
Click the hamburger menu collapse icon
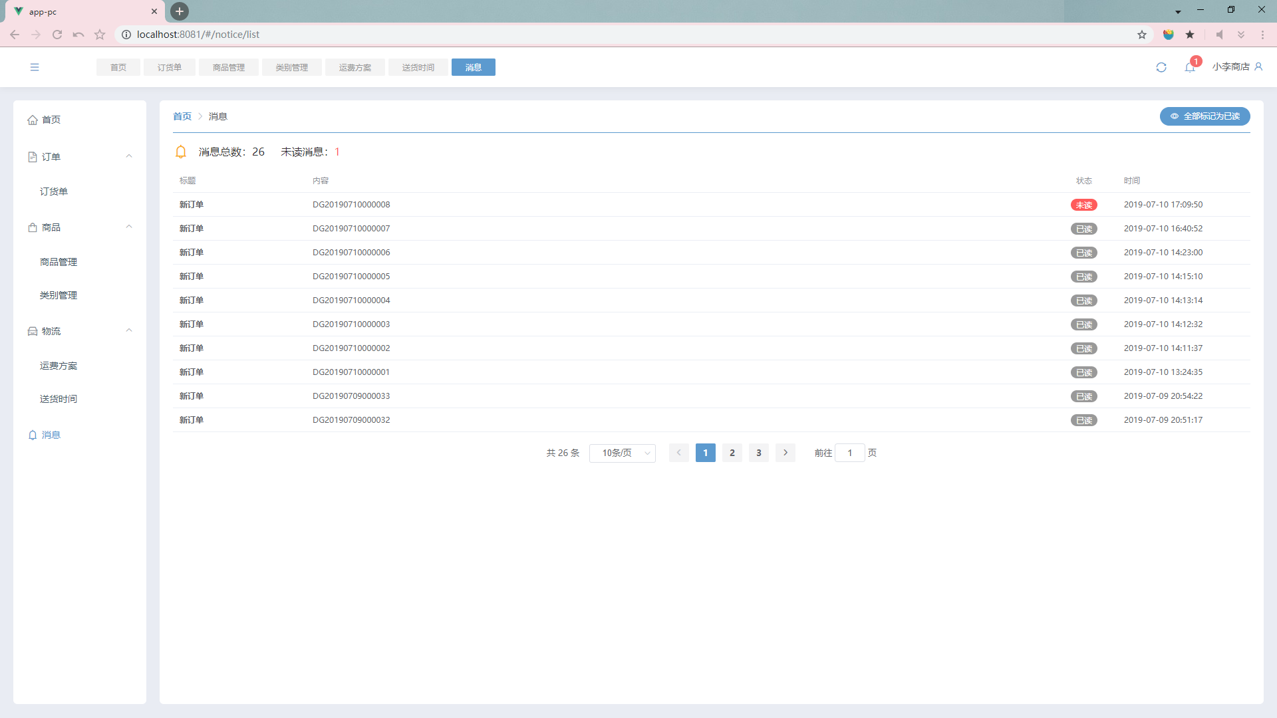point(35,67)
